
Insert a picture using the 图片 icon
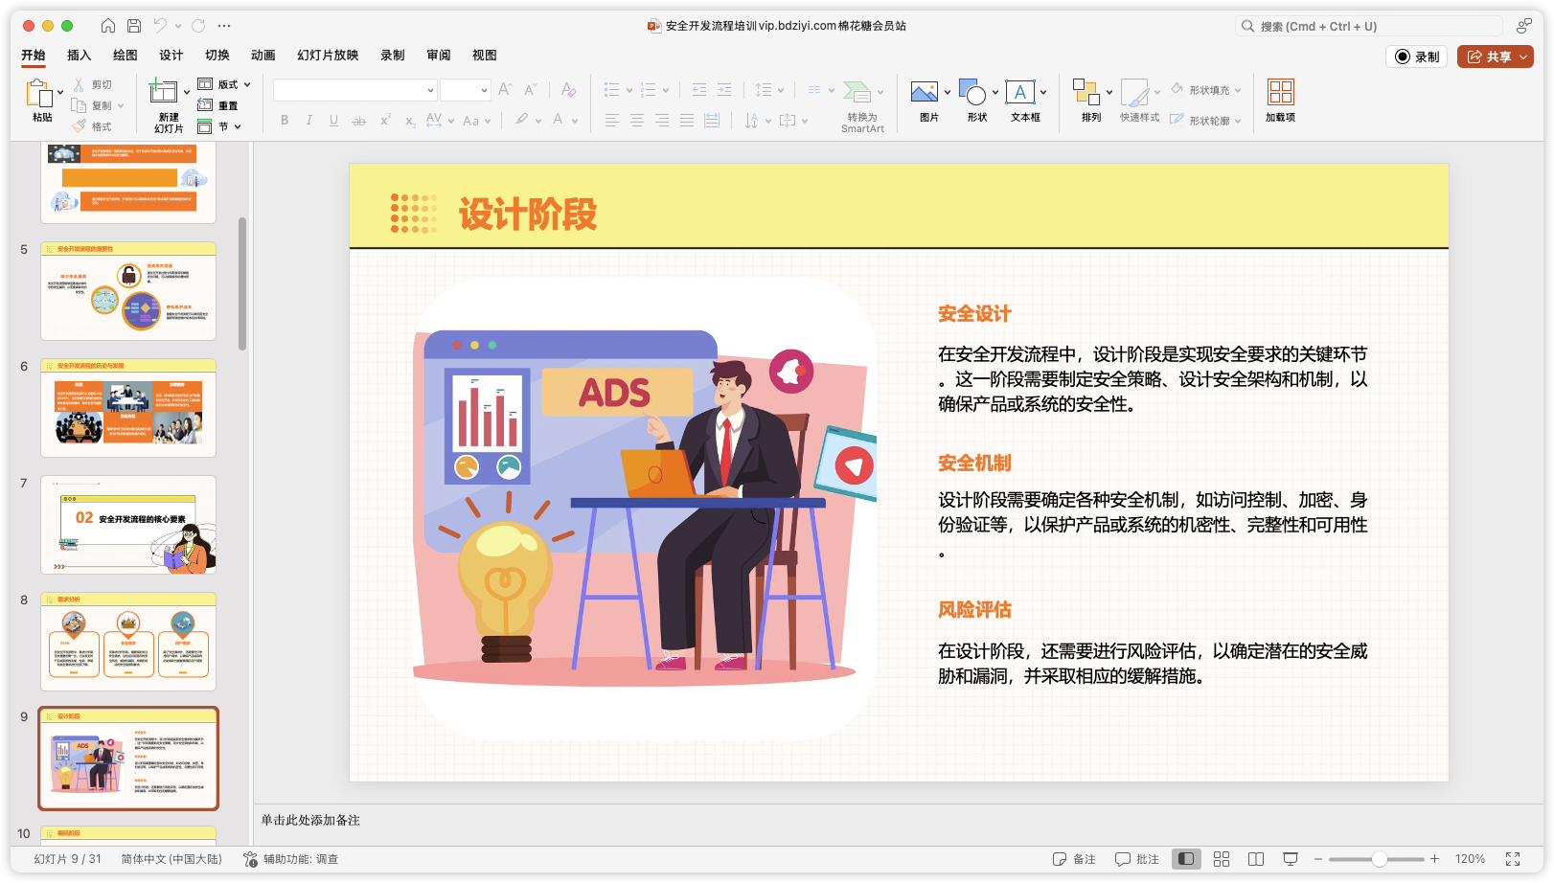tap(923, 92)
